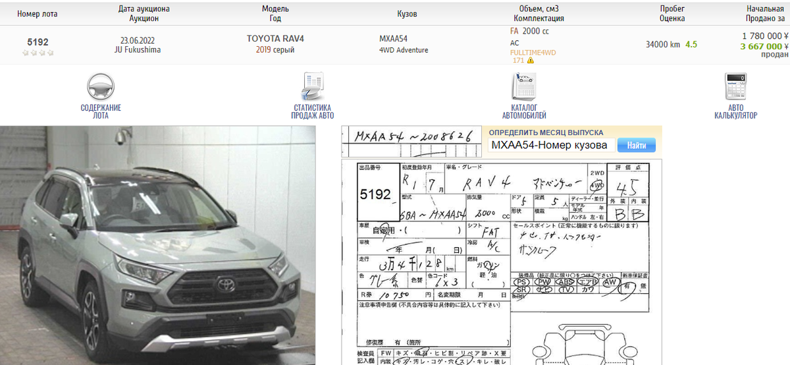
Task: Click the Каталог автомобилей label
Action: pos(524,111)
